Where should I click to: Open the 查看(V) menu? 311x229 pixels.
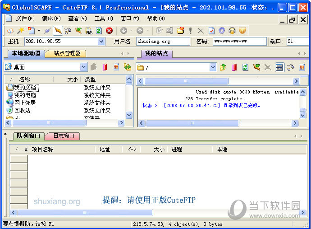click(78, 19)
